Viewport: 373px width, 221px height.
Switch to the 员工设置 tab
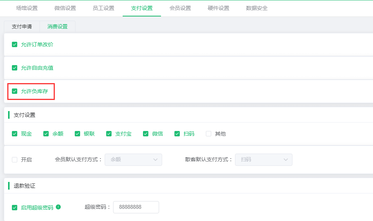click(103, 8)
